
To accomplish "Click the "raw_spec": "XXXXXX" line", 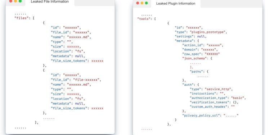I will [201, 54].
